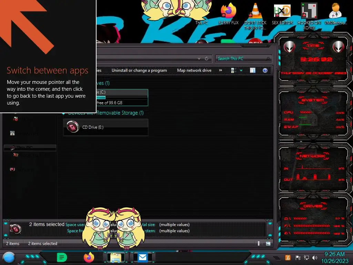The image size is (353, 265).
Task: Click the Network icon in the navigation pane
Action: coord(13,169)
